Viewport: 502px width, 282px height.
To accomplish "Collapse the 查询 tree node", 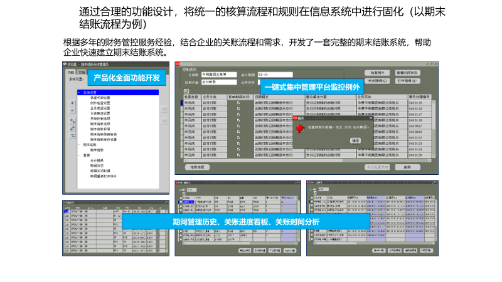I will point(80,155).
